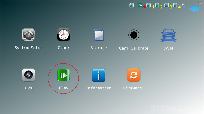204x114 pixels.
Task: Open System Setup gear icon
Action: coord(29,35)
